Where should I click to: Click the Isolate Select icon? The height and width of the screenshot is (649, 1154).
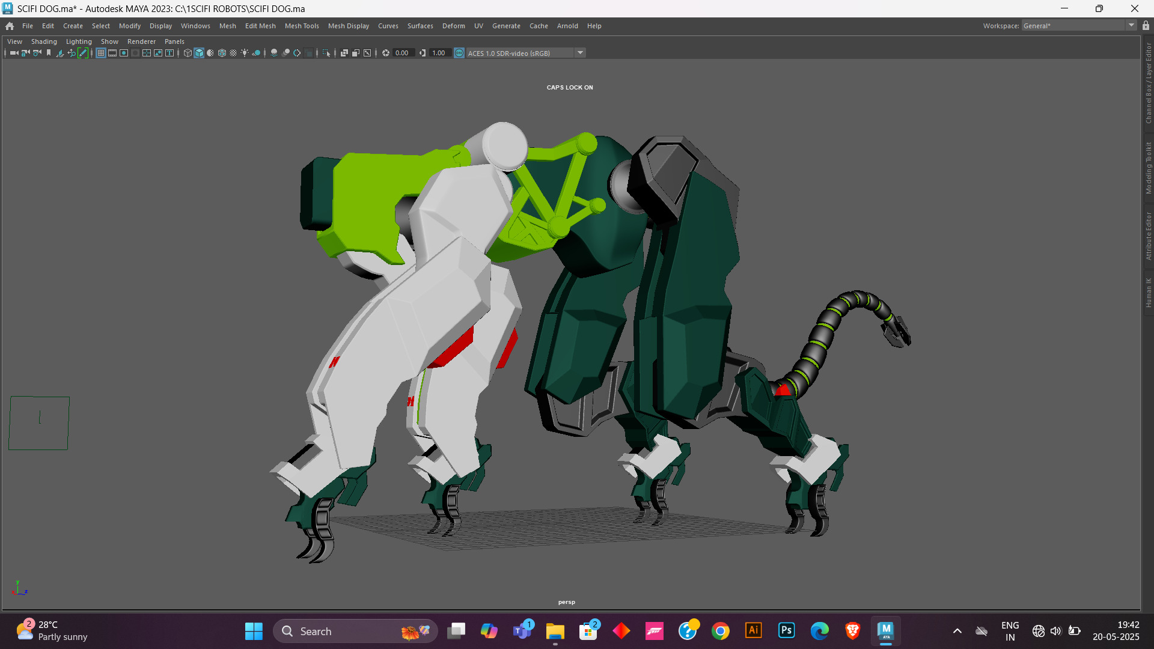tap(326, 53)
